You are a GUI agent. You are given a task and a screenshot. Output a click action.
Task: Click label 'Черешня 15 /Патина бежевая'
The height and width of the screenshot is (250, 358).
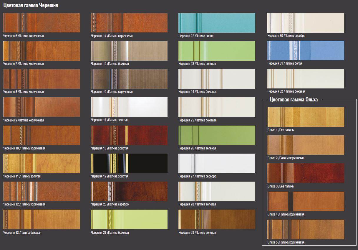pyautogui.click(x=110, y=64)
